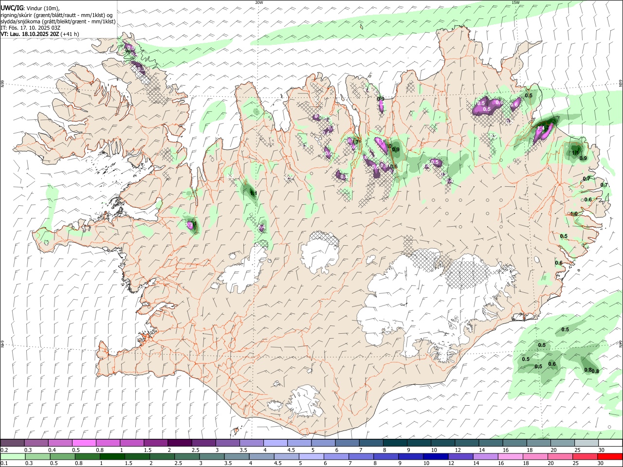This screenshot has width=623, height=467.
Task: Click the snow legend swatch between 4 and 4.5
Action: [275, 443]
